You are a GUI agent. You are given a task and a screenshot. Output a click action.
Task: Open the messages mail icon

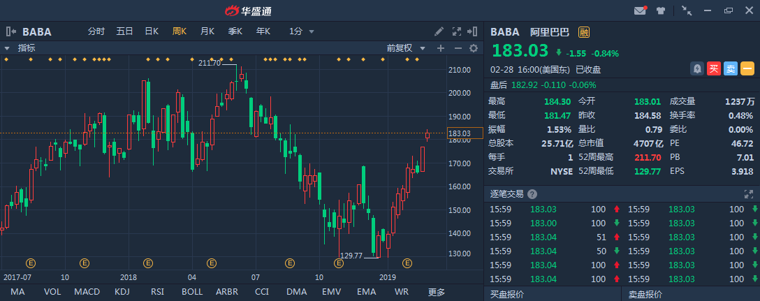pos(640,10)
